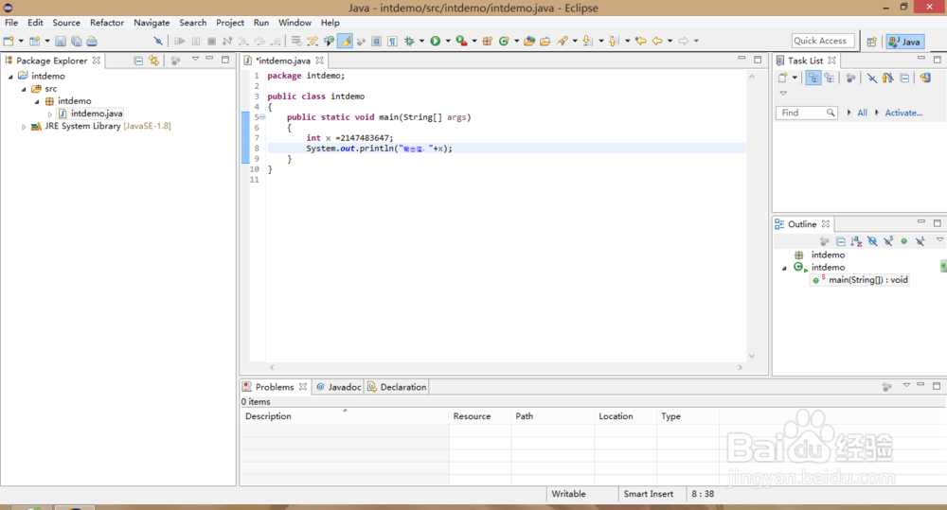This screenshot has height=510, width=947.
Task: Toggle Show Whitespace Characters paragraph icon
Action: tap(393, 41)
